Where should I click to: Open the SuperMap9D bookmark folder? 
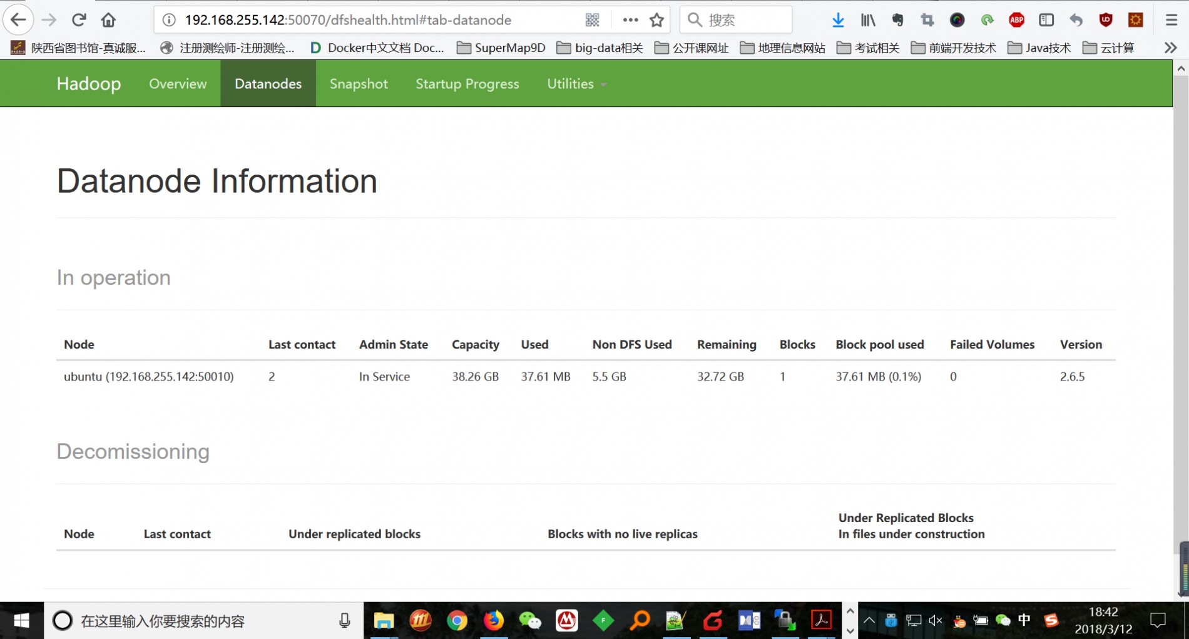(x=501, y=48)
